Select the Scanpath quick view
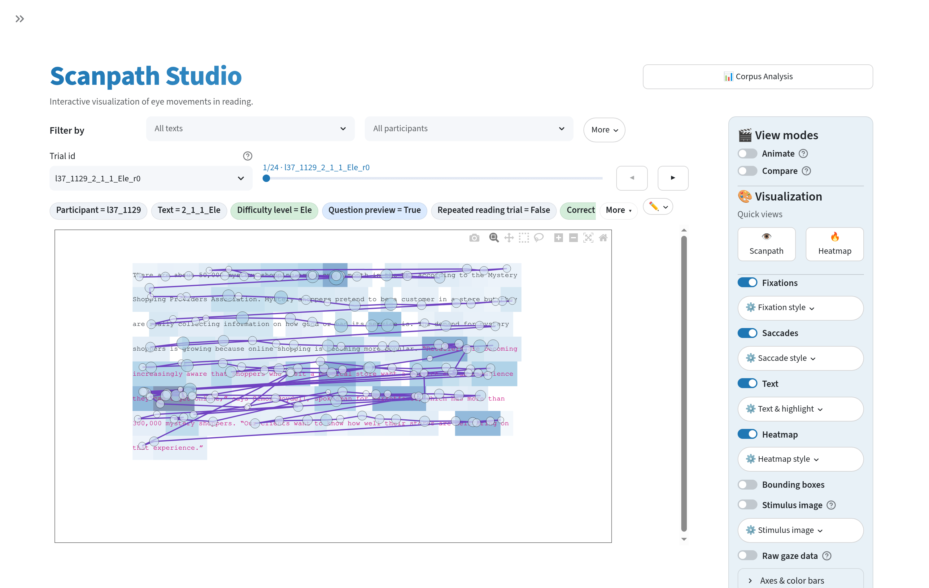 coord(766,244)
